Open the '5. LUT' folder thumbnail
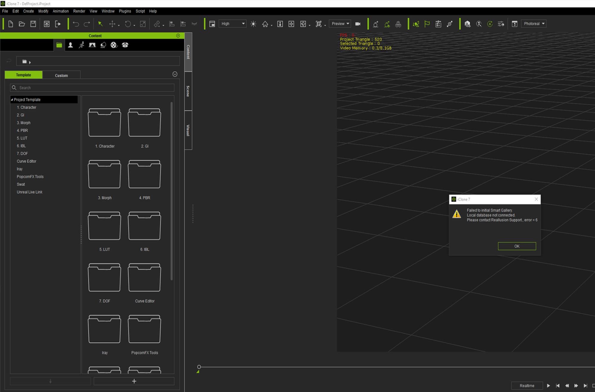 (104, 226)
